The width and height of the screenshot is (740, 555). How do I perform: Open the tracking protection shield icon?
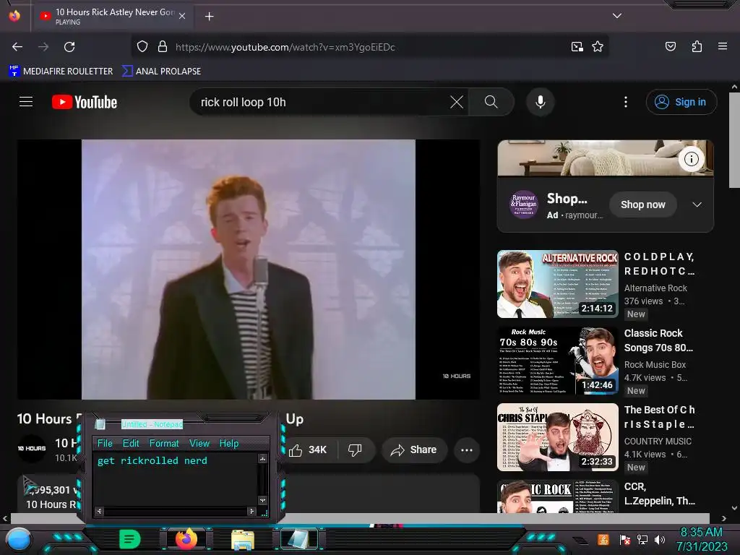coord(142,47)
